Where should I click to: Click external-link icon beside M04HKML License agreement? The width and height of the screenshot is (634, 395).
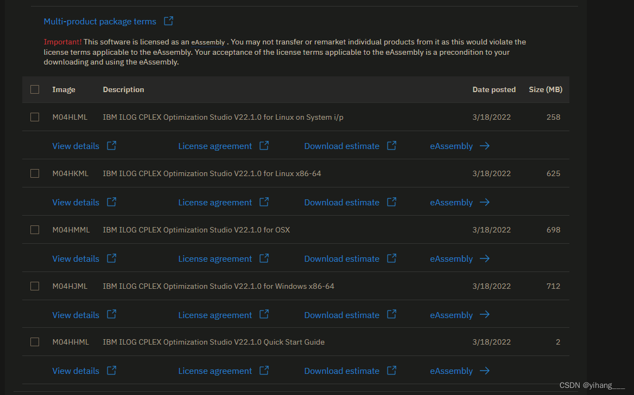pyautogui.click(x=264, y=202)
